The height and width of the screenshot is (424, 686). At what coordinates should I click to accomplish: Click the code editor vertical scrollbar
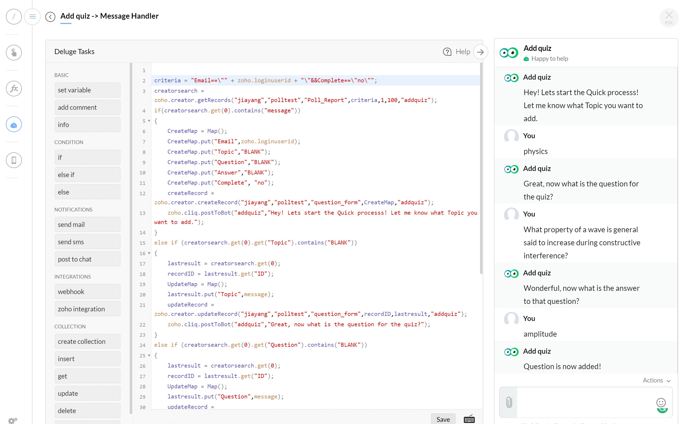[481, 168]
